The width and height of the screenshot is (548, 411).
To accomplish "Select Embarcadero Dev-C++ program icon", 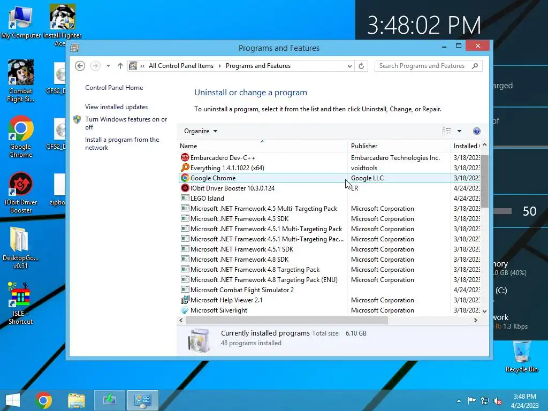I will 185,158.
